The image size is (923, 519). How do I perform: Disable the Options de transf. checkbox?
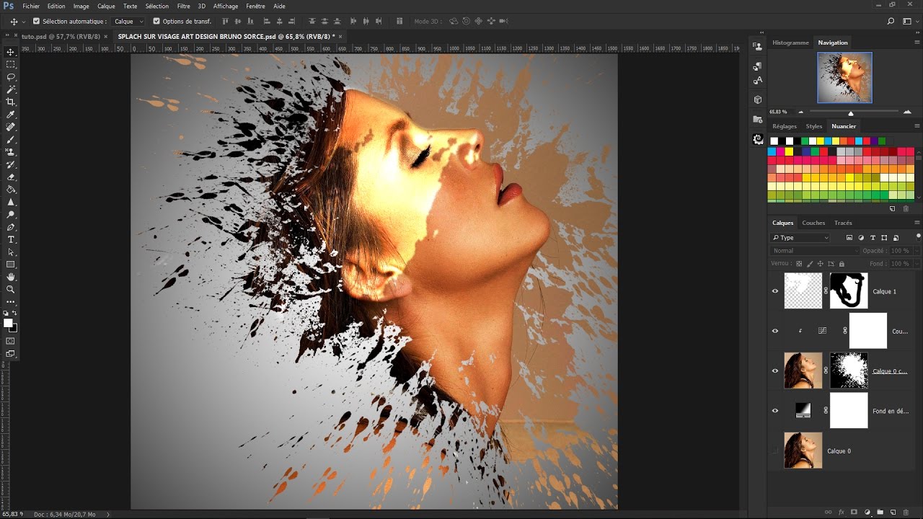(156, 22)
